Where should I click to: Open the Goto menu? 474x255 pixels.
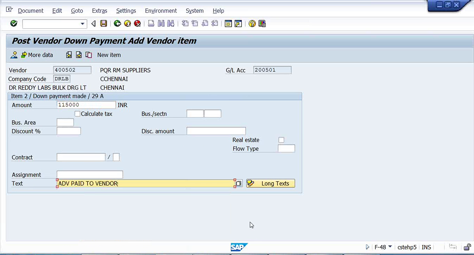(x=77, y=10)
